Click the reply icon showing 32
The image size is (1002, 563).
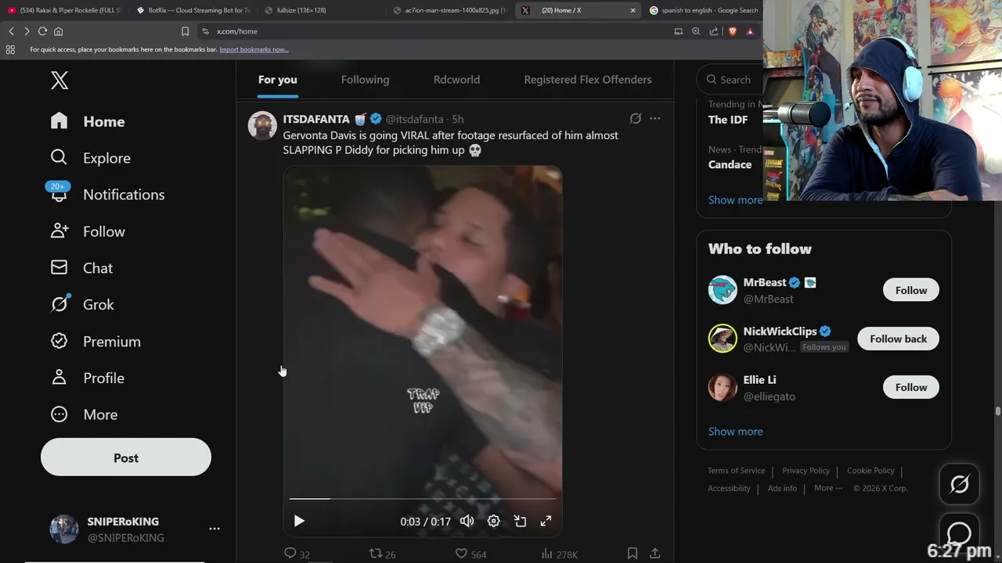[297, 554]
